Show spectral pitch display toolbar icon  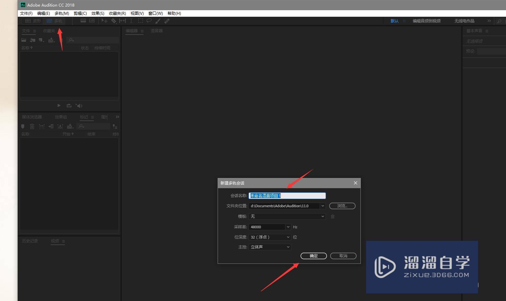[x=92, y=21]
